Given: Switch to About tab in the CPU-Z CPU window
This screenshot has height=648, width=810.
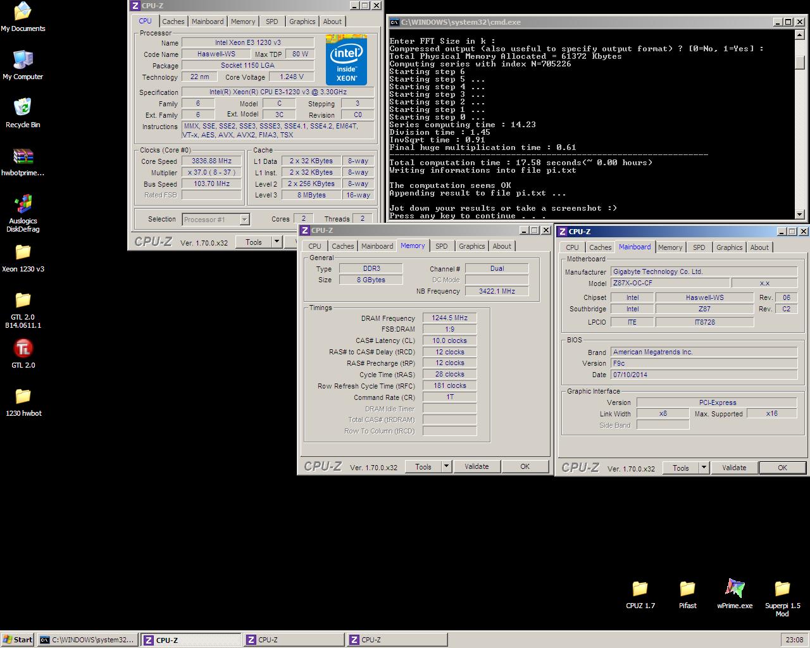Looking at the screenshot, I should (332, 22).
